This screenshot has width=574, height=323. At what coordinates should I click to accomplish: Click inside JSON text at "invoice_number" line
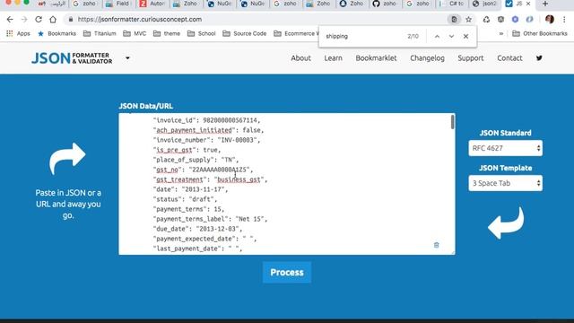click(x=207, y=140)
